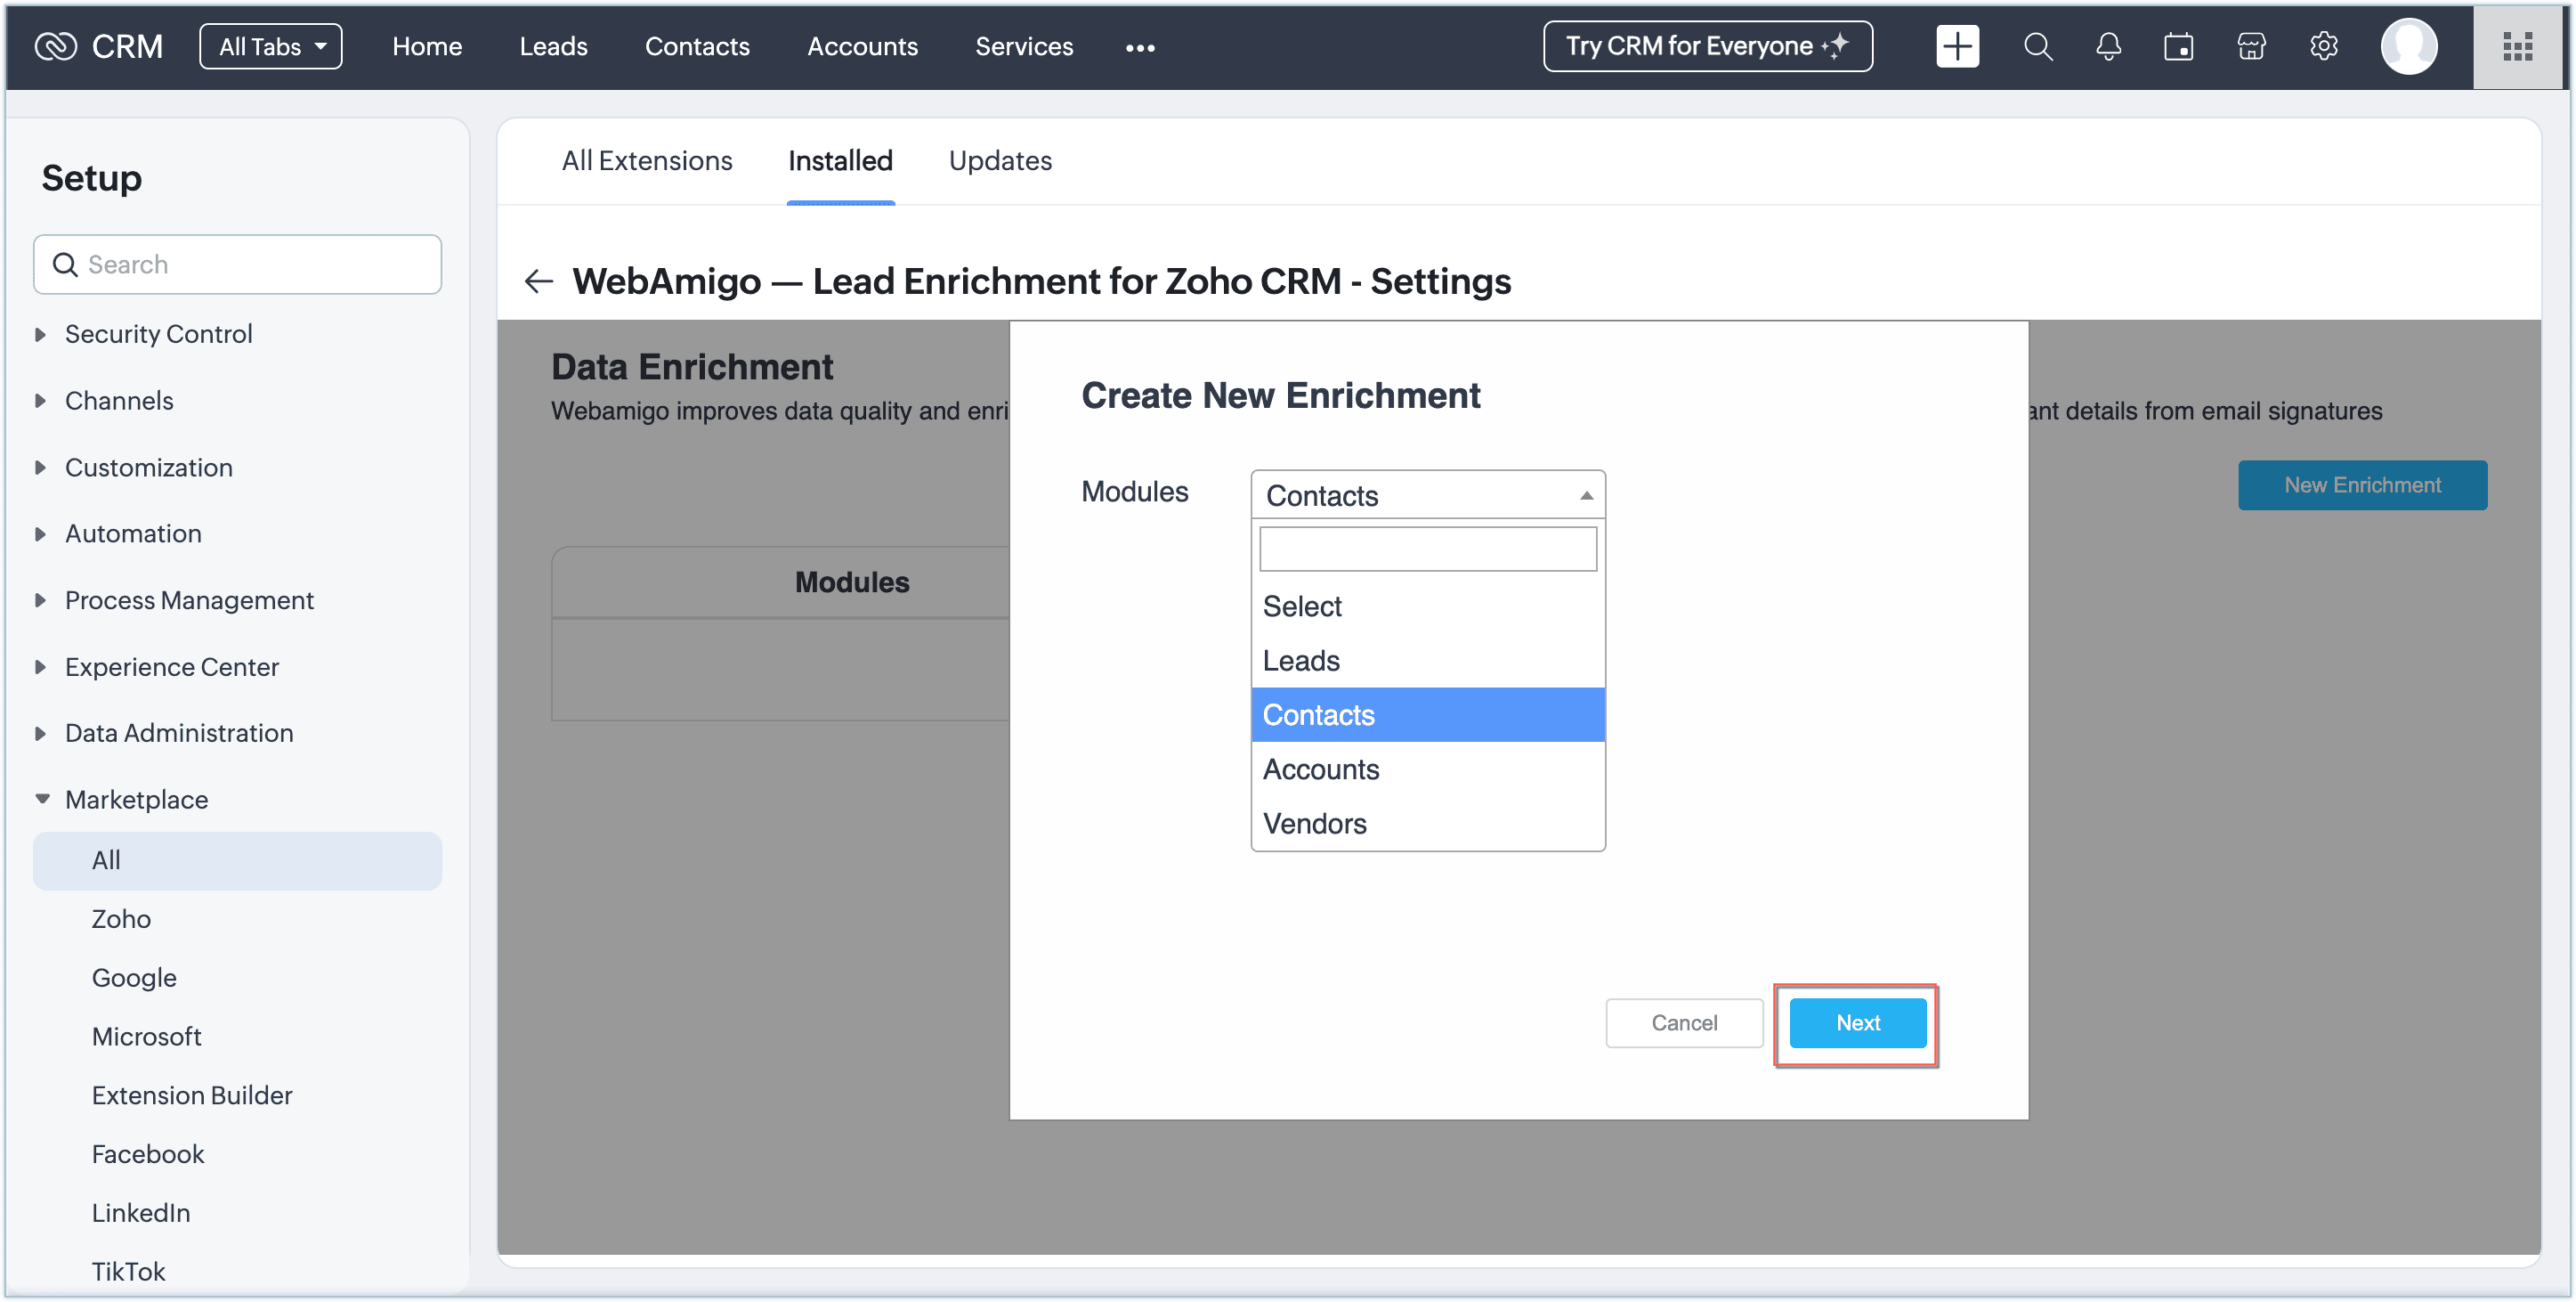Expand Data Administration in Setup
Viewport: 2576px width, 1302px height.
point(178,733)
